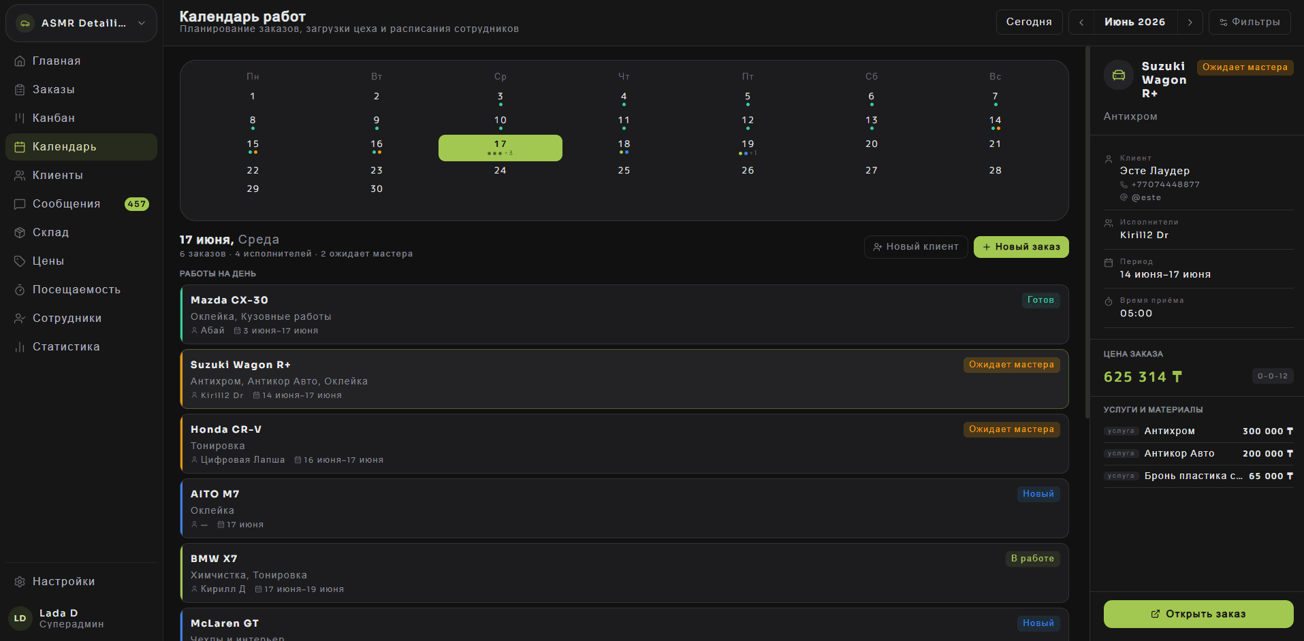1304x641 pixels.
Task: Click the Готов status badge on Mazda
Action: coord(1040,300)
